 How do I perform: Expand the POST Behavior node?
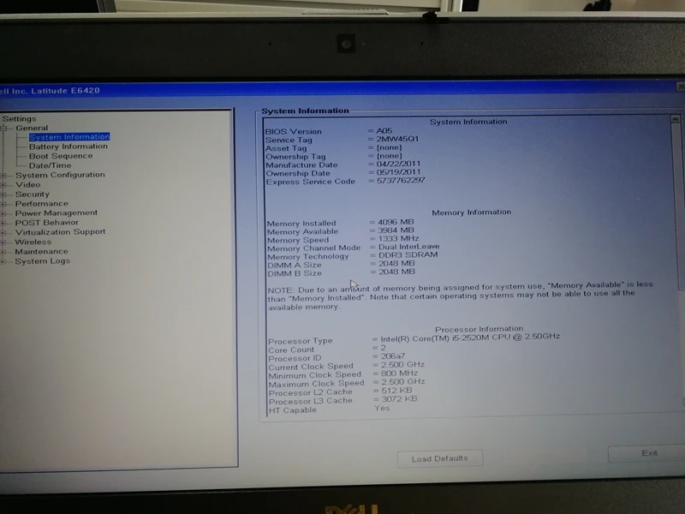[x=3, y=223]
